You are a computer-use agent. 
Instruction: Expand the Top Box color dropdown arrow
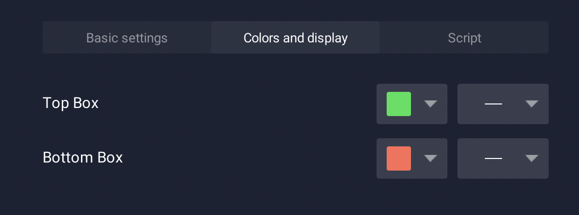click(x=431, y=104)
